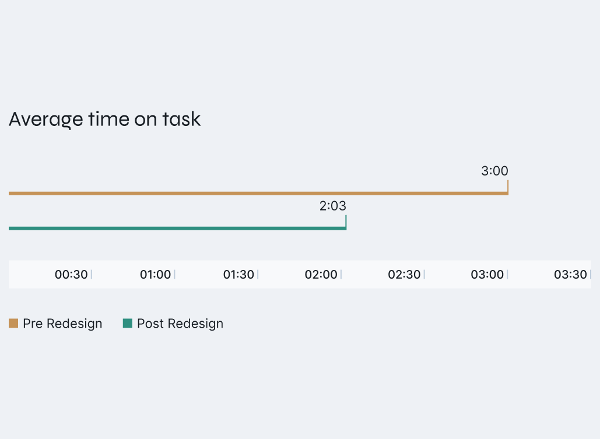600x439 pixels.
Task: Select the orange Pre Redesign bar
Action: (257, 193)
